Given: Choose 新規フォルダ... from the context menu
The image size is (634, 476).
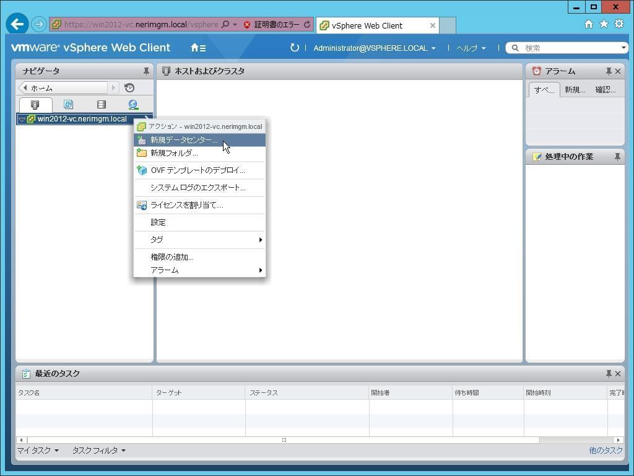Looking at the screenshot, I should click(200, 153).
